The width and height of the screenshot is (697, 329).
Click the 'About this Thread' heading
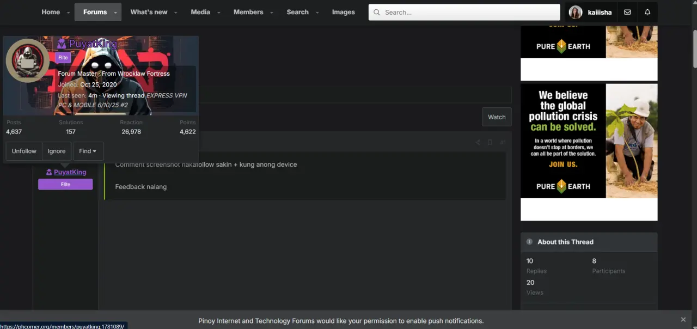coord(565,242)
